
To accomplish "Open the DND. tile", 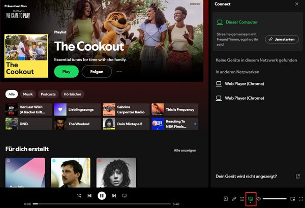I will (x=28, y=124).
